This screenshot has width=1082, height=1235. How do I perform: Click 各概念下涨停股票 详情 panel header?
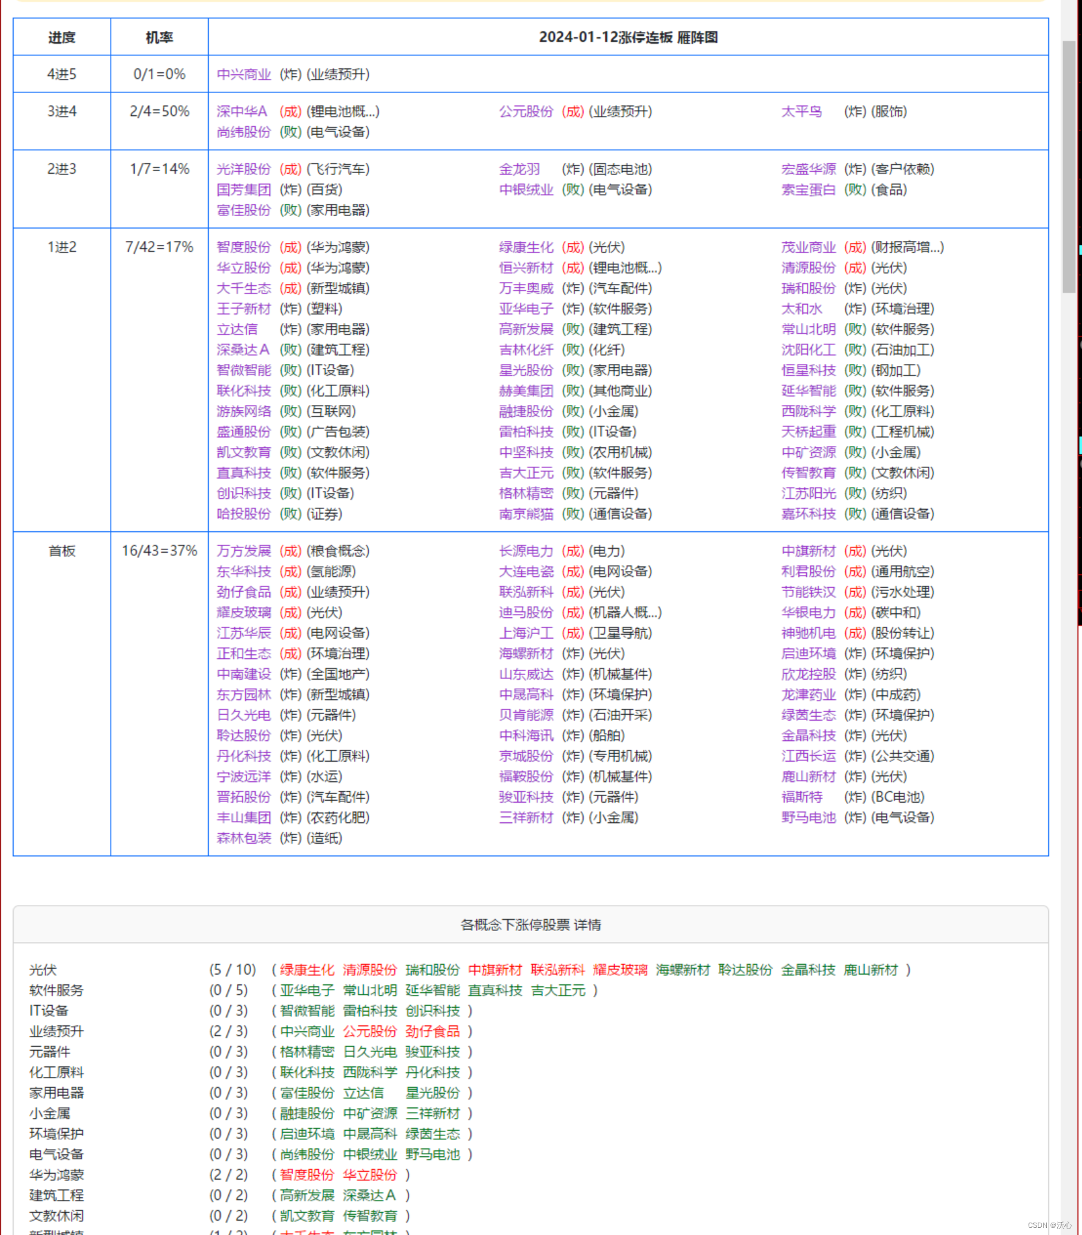(531, 924)
